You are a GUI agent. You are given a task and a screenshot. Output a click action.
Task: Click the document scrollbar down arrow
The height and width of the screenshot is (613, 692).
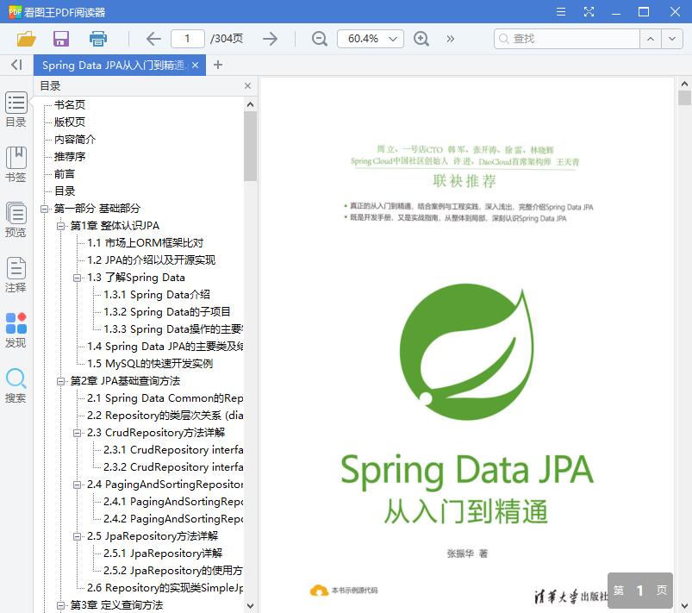(x=684, y=606)
